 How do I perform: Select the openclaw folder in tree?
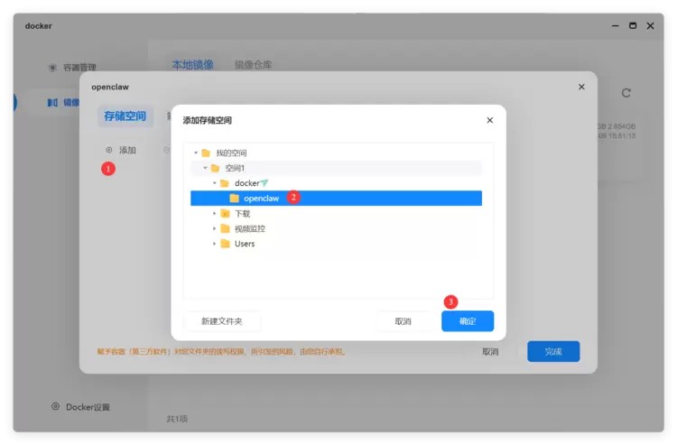coord(261,199)
